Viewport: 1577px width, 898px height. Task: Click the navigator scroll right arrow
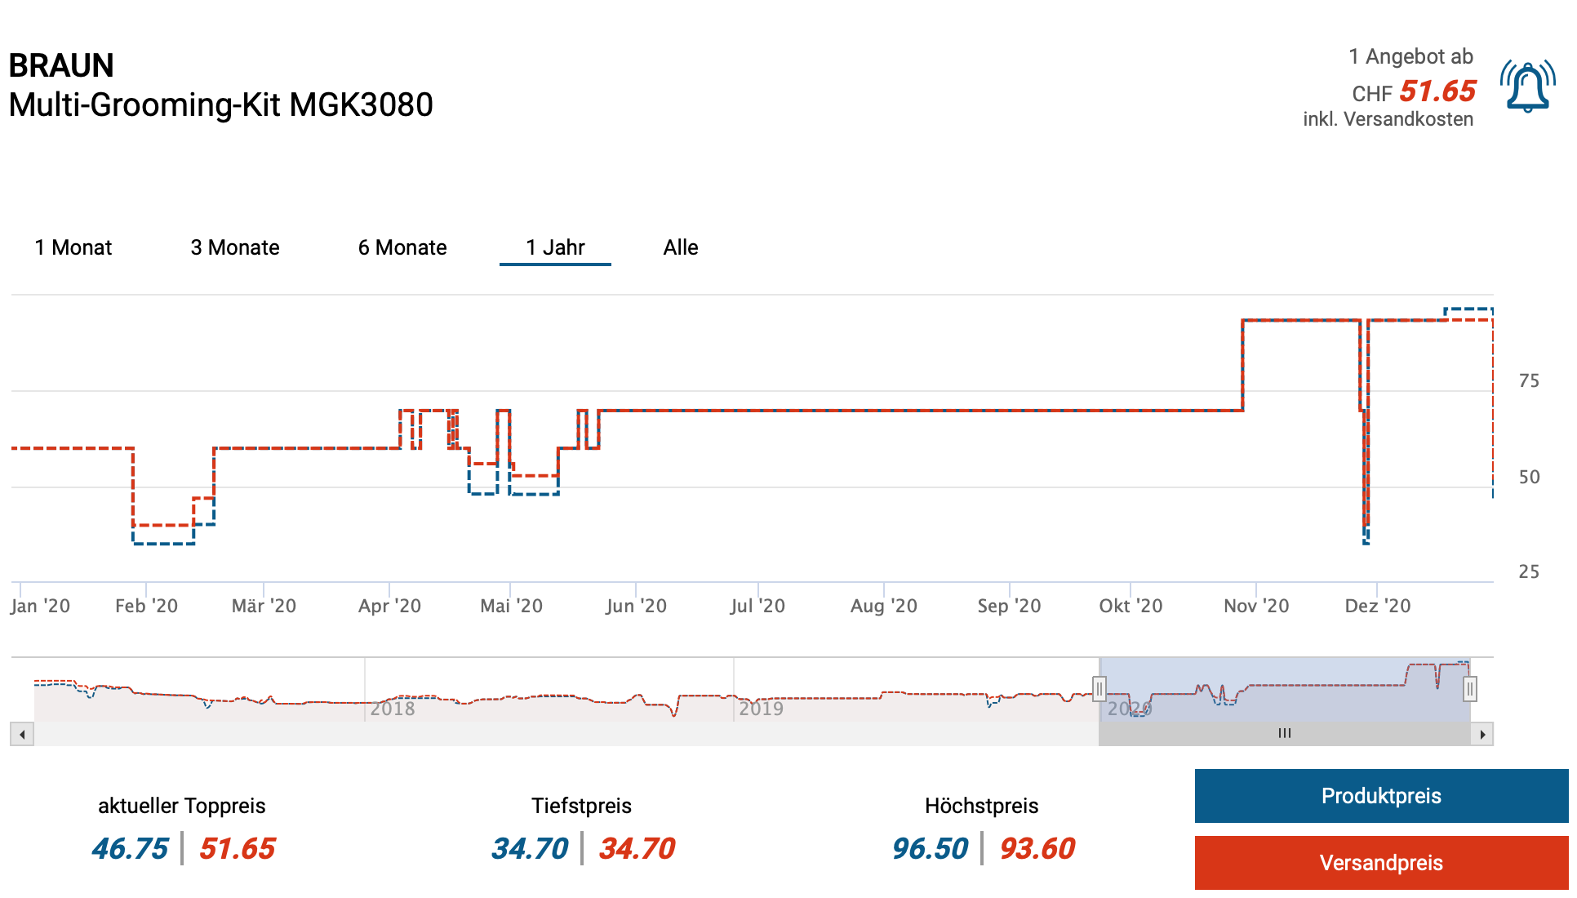[x=1482, y=734]
